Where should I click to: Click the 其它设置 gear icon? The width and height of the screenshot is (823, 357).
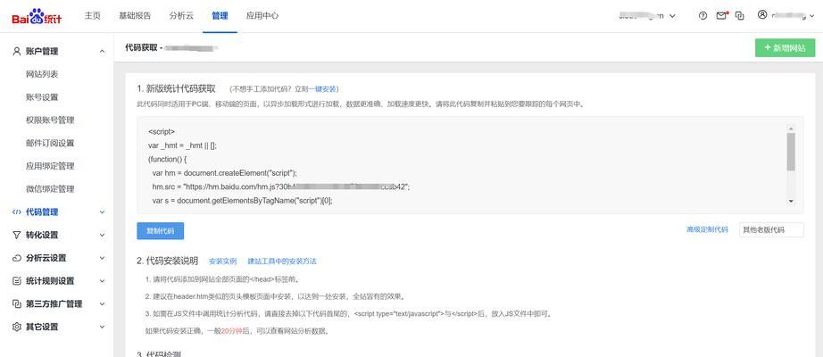pos(17,327)
